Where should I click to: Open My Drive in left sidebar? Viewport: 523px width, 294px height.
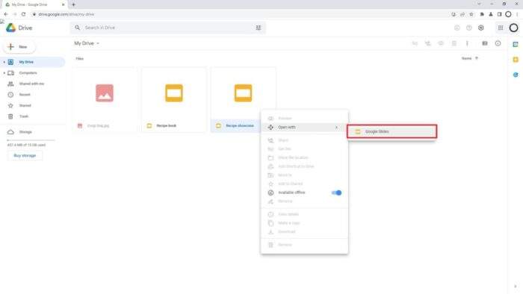coord(33,62)
